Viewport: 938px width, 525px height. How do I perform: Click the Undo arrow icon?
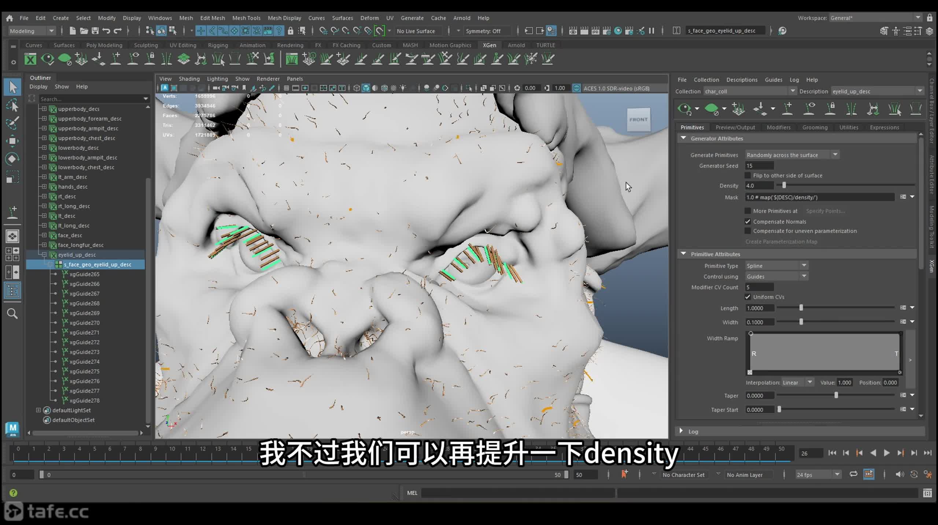(x=106, y=31)
